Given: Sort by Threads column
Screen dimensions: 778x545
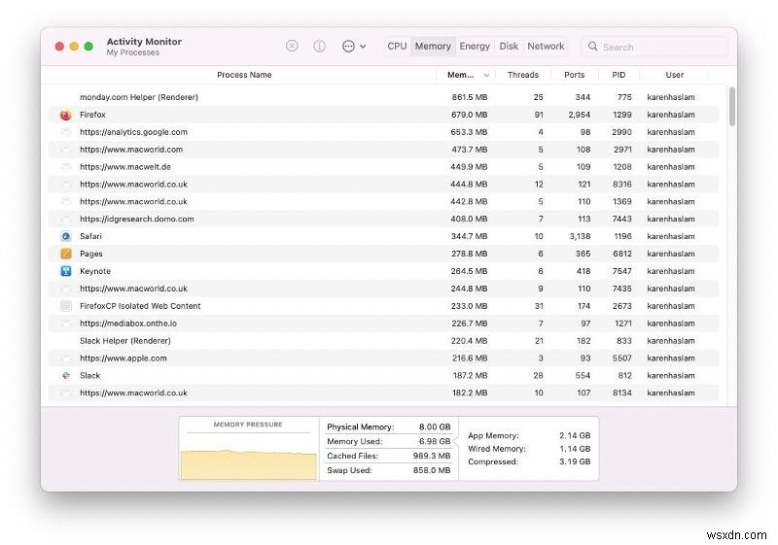Looking at the screenshot, I should pos(523,75).
